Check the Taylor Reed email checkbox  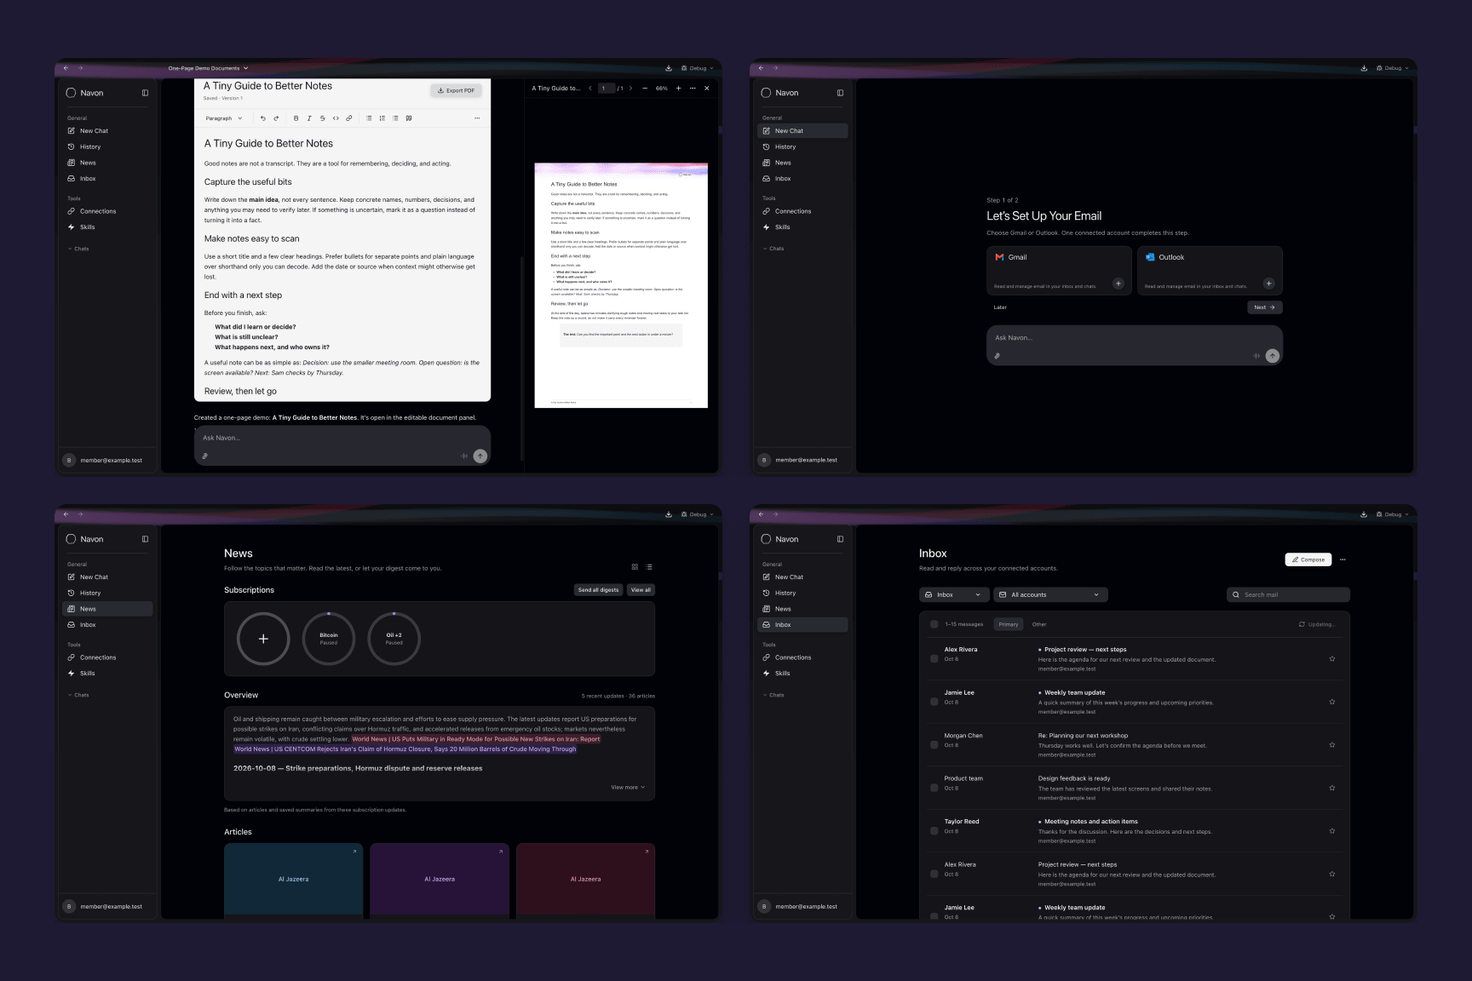coord(934,831)
